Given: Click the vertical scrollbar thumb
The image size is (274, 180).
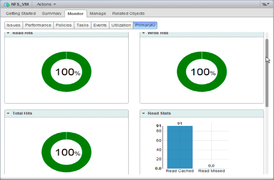Looking at the screenshot, I should click(x=267, y=72).
